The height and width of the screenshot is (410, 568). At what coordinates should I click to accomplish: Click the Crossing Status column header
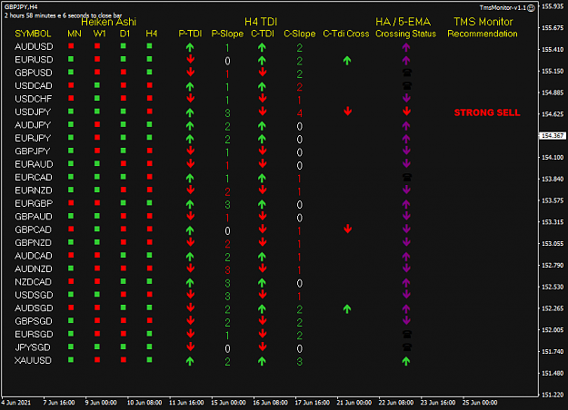tap(405, 34)
